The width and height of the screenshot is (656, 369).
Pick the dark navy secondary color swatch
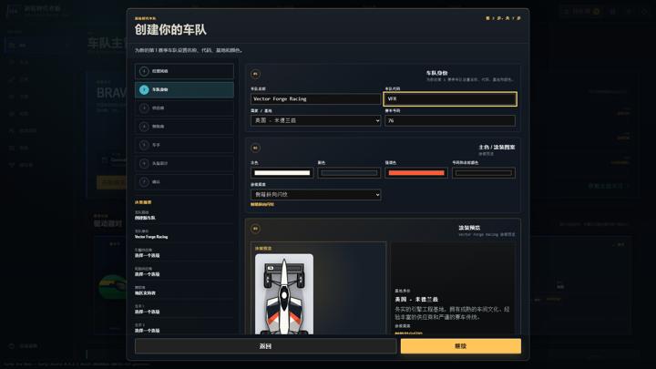point(349,173)
